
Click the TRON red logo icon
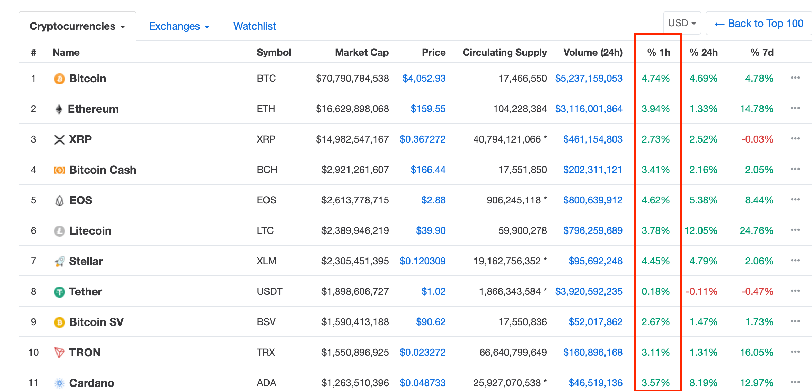[x=59, y=353]
